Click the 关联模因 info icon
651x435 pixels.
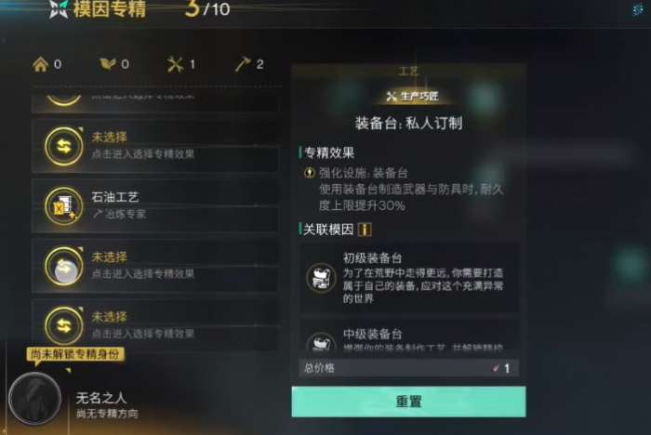(365, 230)
